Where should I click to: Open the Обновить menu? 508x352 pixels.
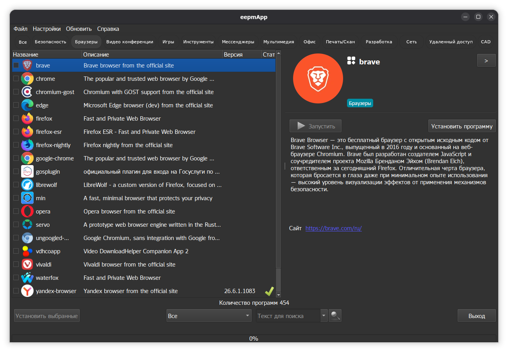[x=79, y=29]
